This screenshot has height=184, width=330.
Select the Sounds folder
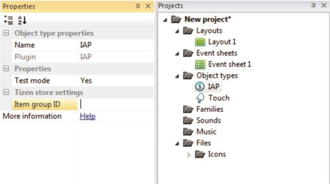(202, 121)
